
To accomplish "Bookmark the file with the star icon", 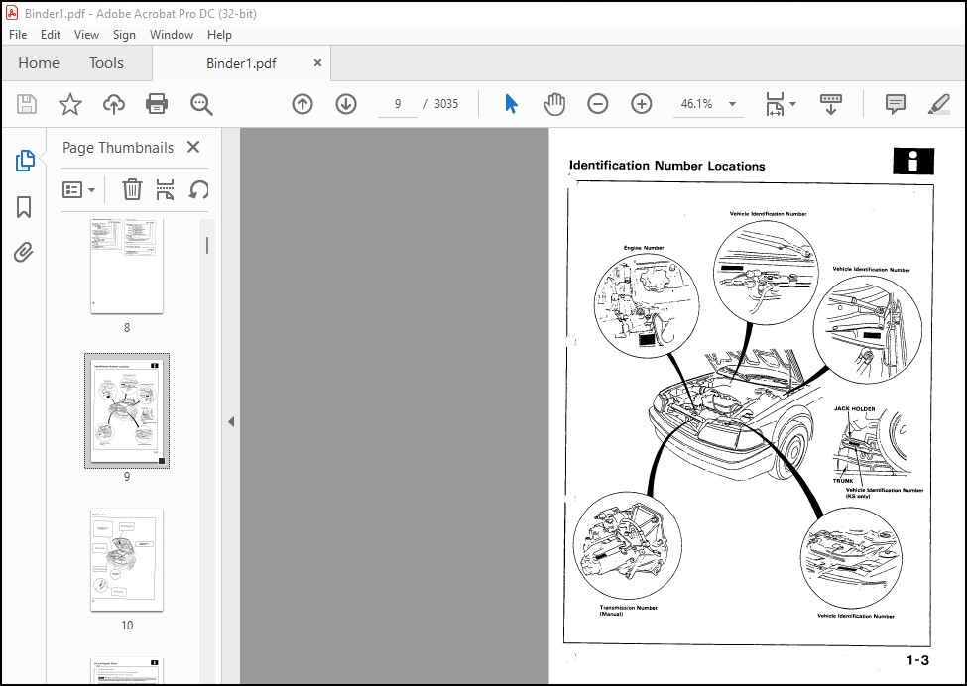I will click(70, 104).
